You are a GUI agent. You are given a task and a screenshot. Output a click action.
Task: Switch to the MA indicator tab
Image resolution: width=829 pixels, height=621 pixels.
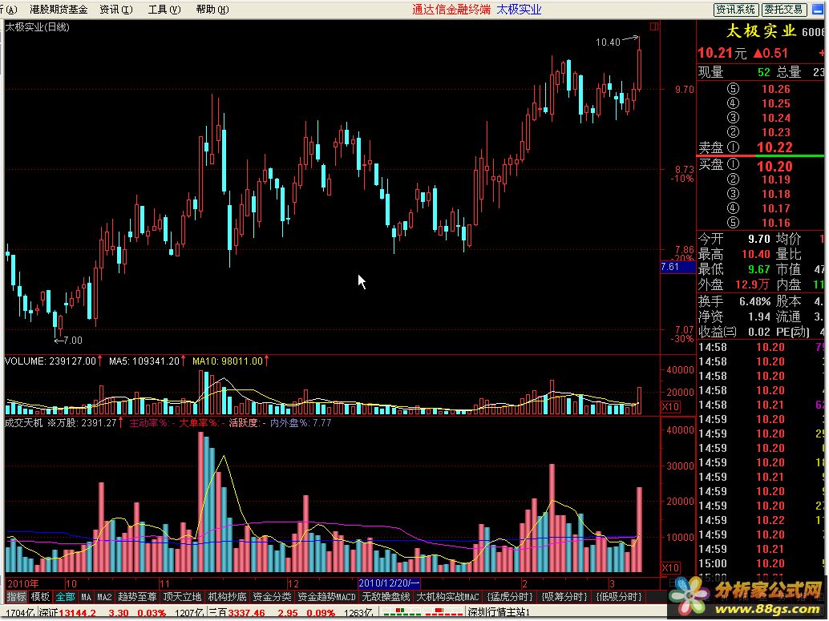coord(86,597)
